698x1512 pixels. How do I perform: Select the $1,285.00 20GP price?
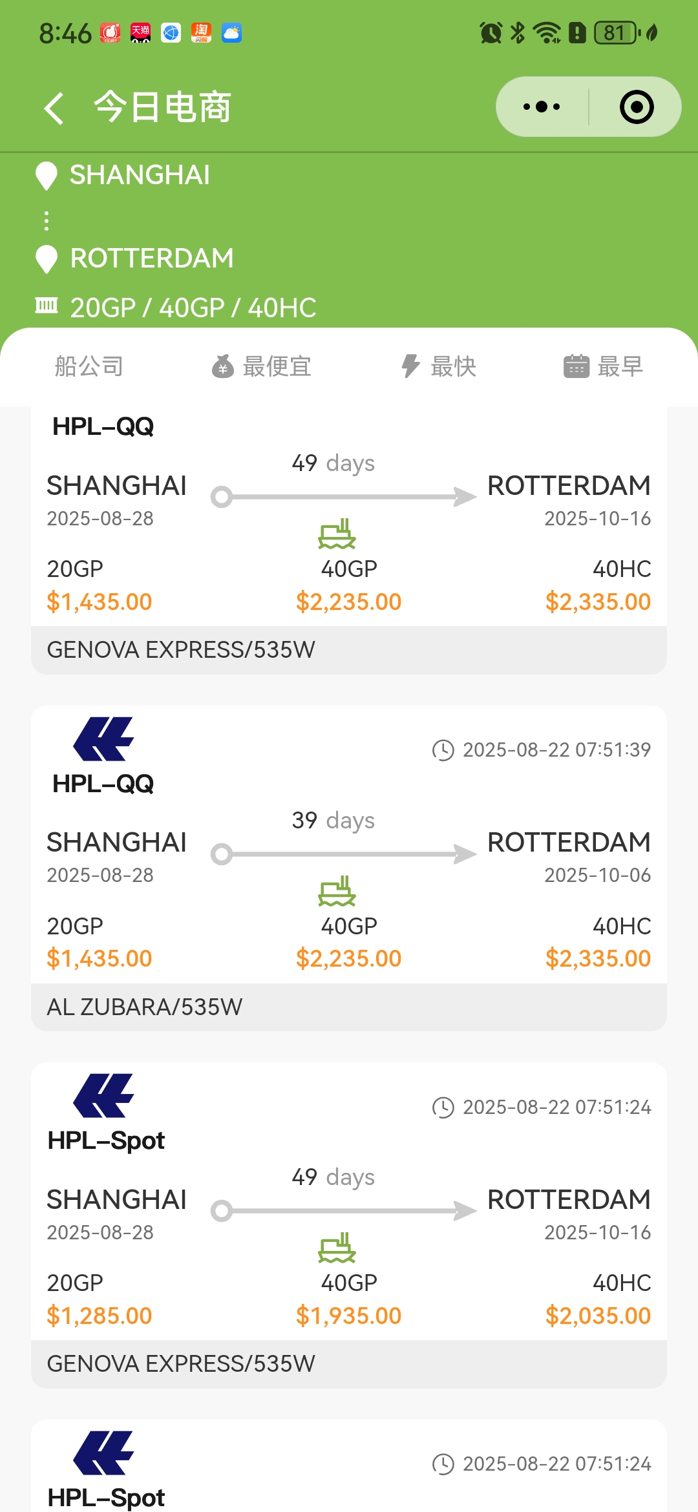100,1316
